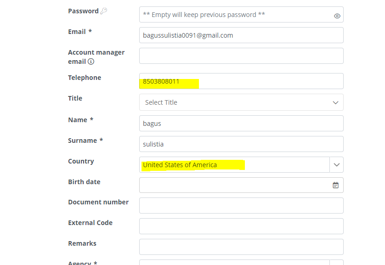Click the Country field label

click(x=81, y=161)
